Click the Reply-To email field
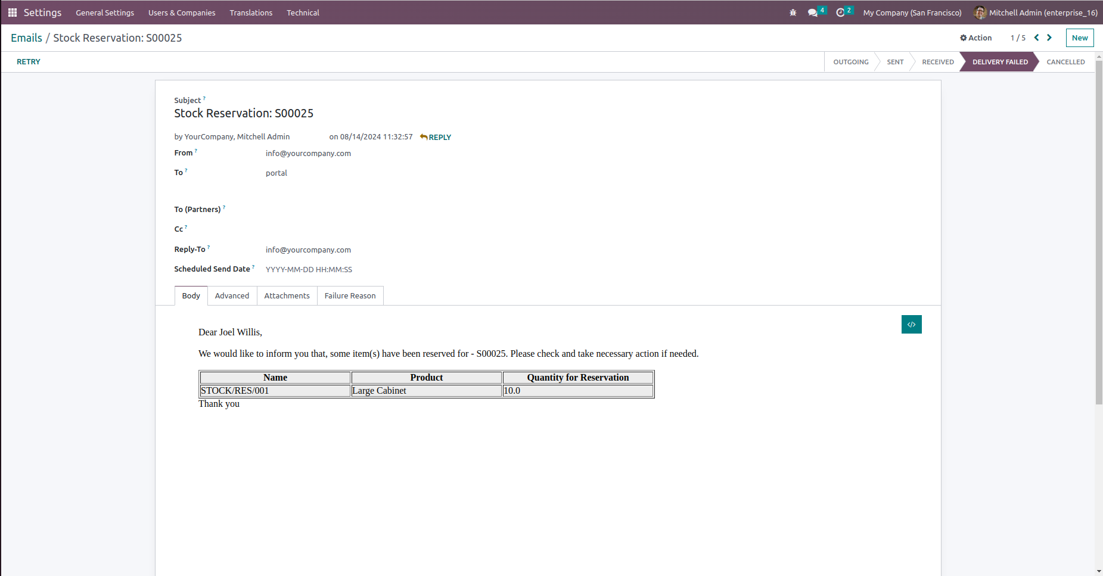Screen dimensions: 1103x576 (308, 250)
